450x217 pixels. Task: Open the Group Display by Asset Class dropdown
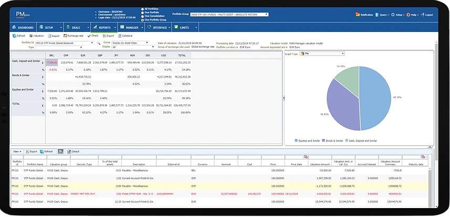point(130,42)
